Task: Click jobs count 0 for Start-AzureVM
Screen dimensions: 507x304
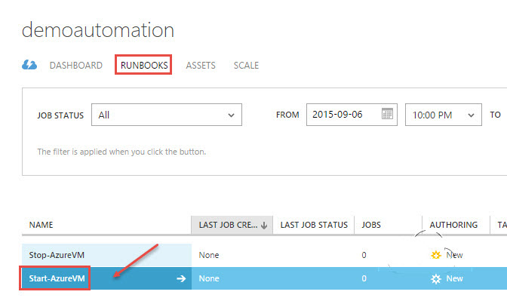Action: click(x=364, y=278)
